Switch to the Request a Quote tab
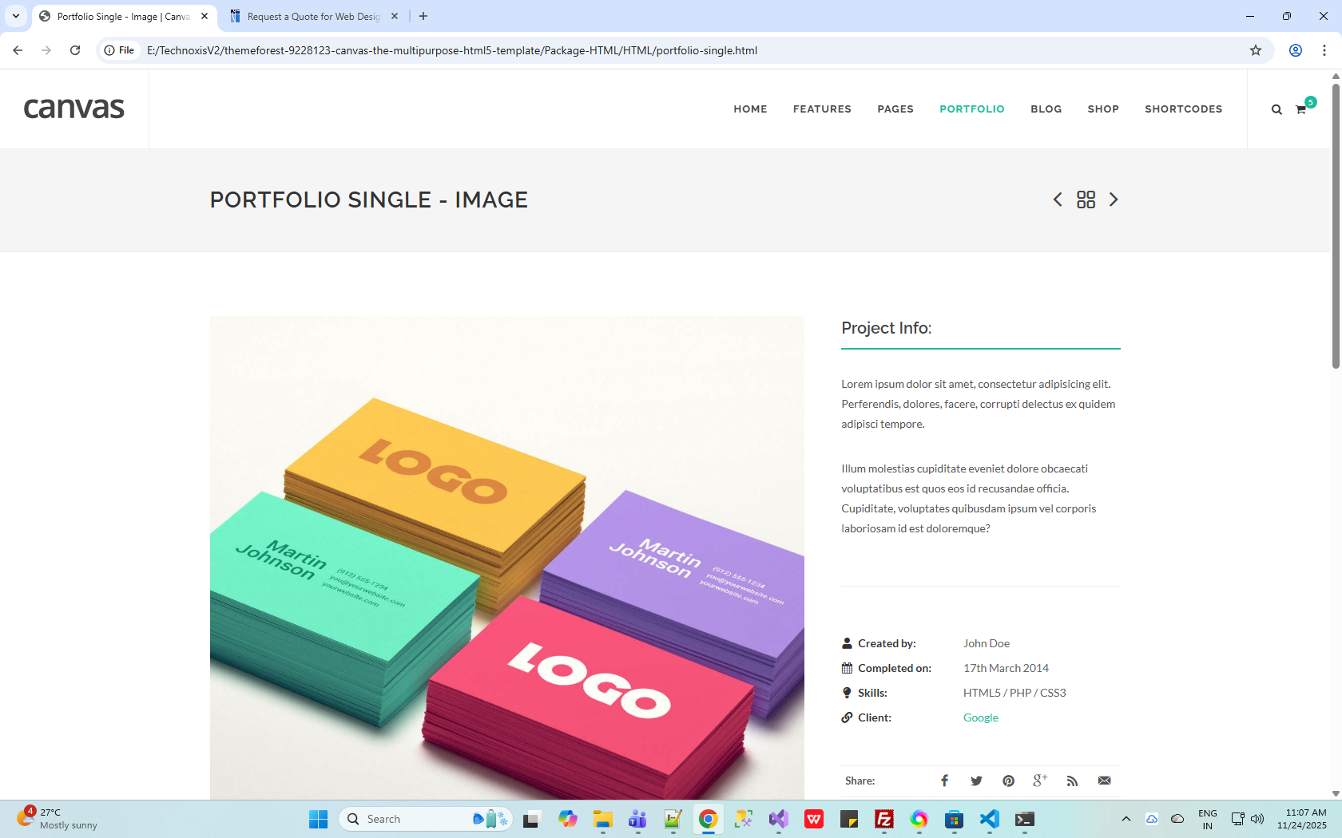This screenshot has height=838, width=1342. [313, 16]
